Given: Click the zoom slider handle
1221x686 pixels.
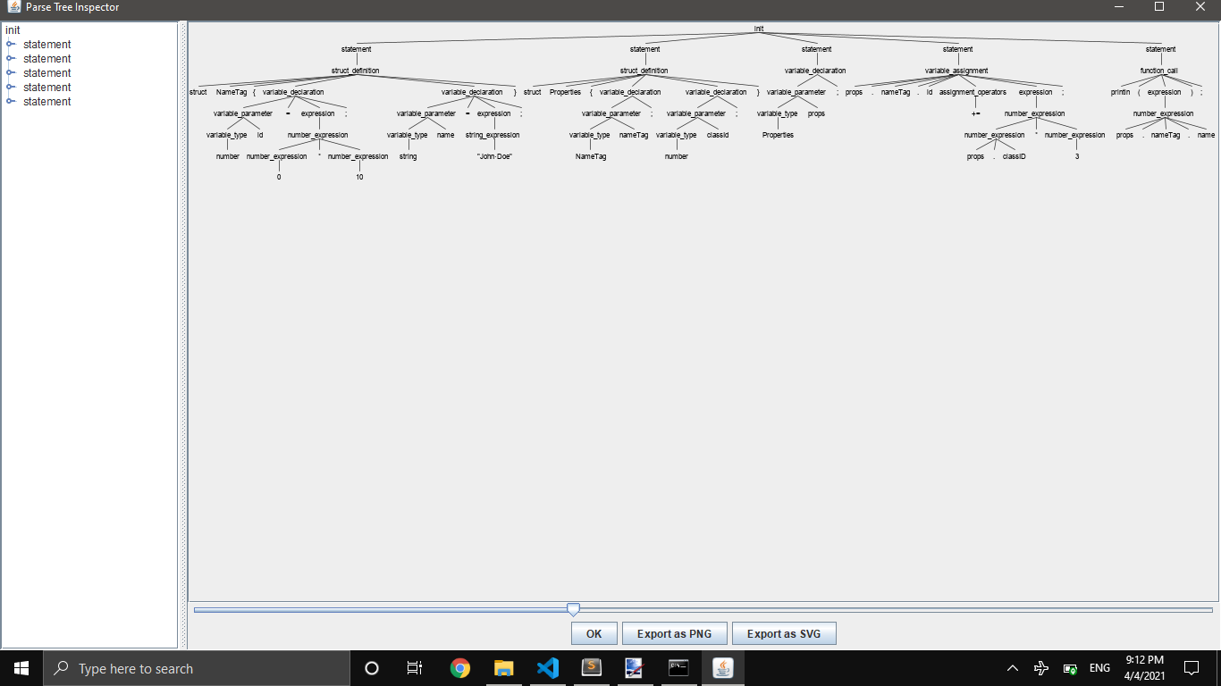Looking at the screenshot, I should (574, 609).
